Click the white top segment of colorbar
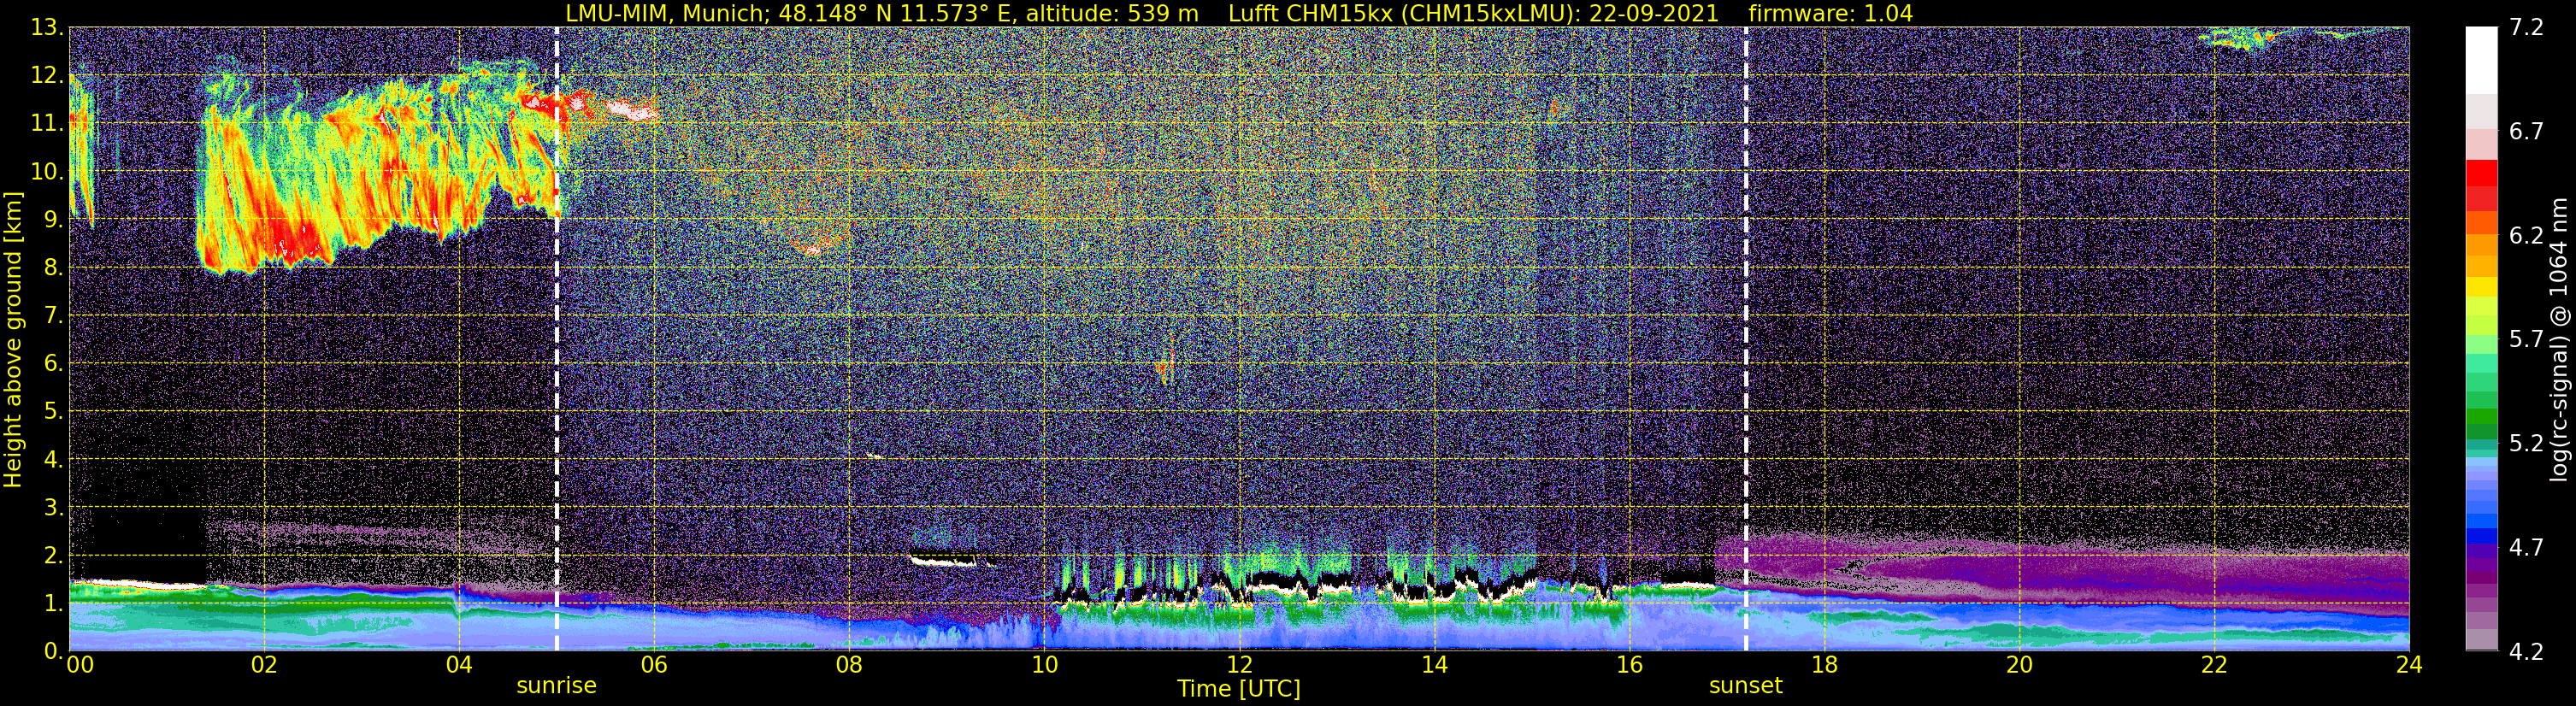2576x706 pixels. (x=2481, y=60)
